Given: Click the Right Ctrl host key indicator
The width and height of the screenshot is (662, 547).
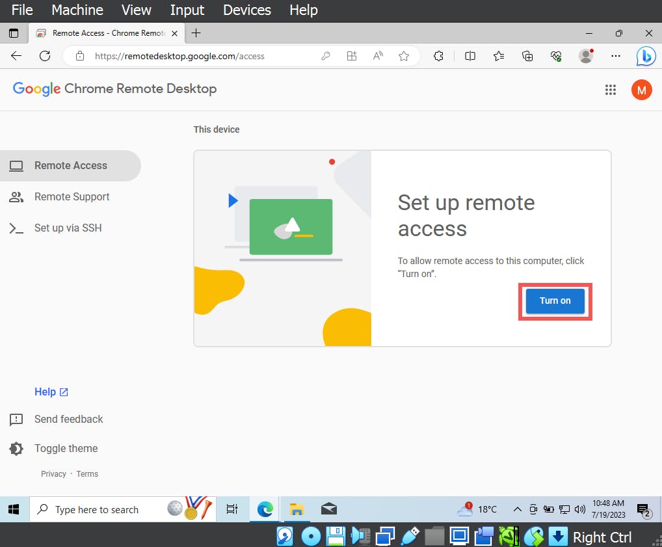Looking at the screenshot, I should 602,537.
